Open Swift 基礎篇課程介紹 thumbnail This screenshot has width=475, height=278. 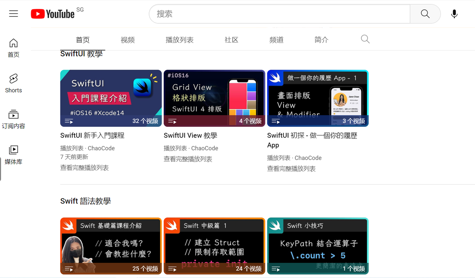point(111,246)
